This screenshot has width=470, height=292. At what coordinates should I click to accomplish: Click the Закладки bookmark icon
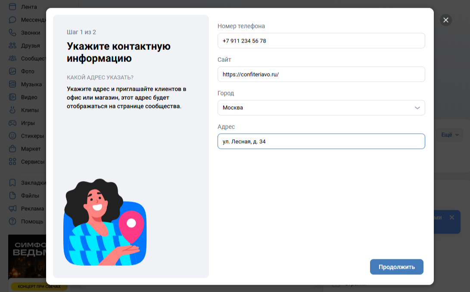(13, 183)
